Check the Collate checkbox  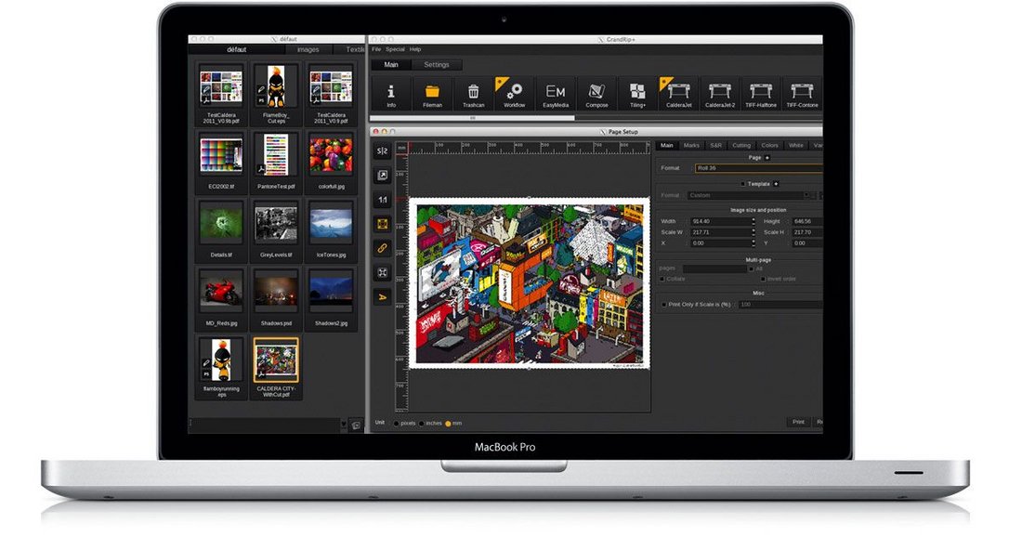[x=662, y=279]
